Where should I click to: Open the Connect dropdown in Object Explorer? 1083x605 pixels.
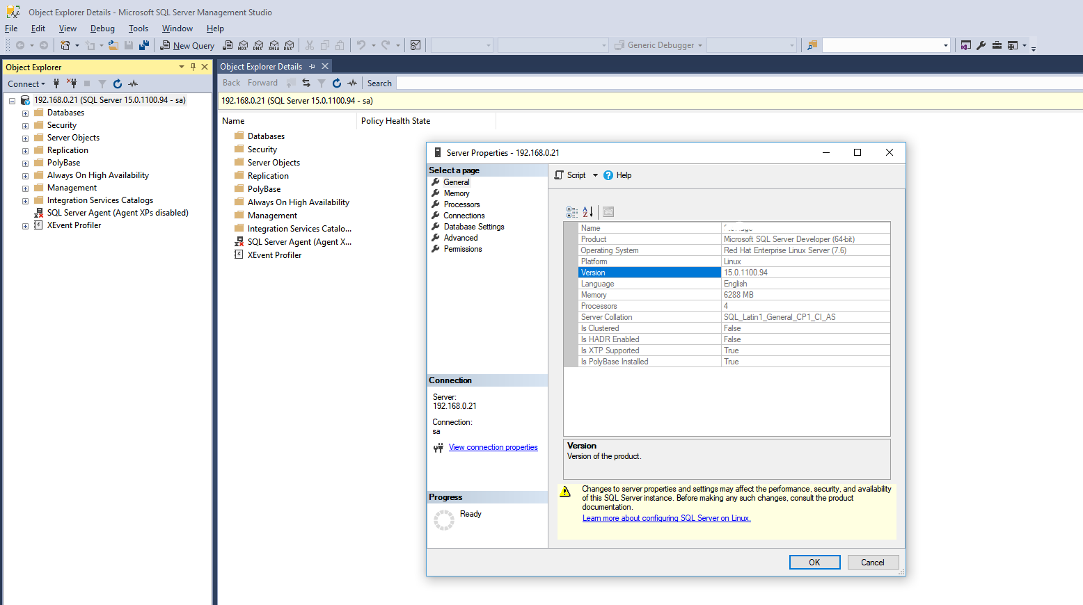pyautogui.click(x=25, y=83)
